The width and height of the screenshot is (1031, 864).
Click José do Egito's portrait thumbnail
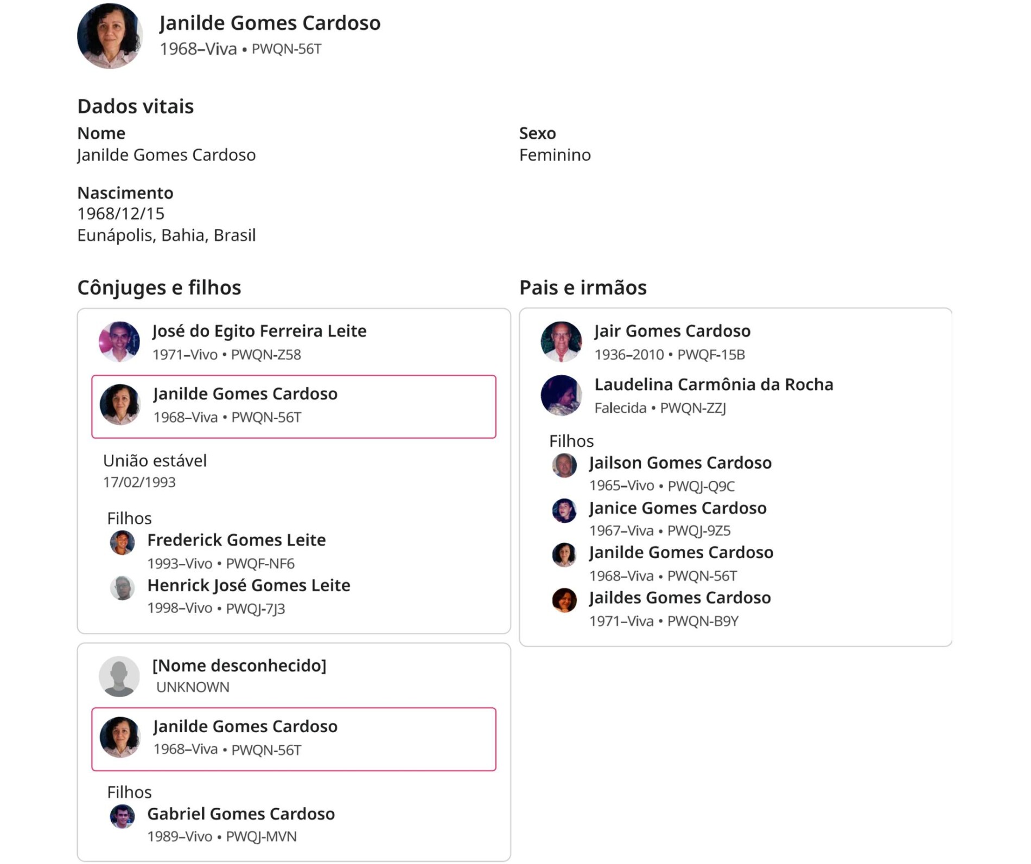coord(119,342)
